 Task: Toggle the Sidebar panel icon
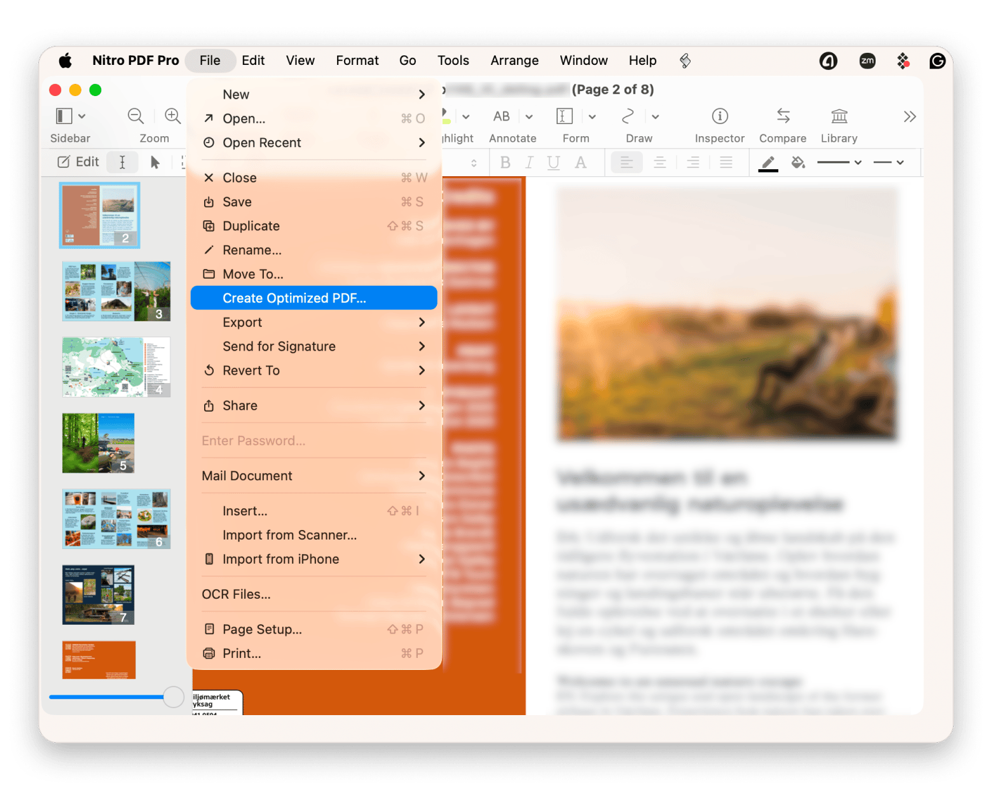[x=64, y=116]
